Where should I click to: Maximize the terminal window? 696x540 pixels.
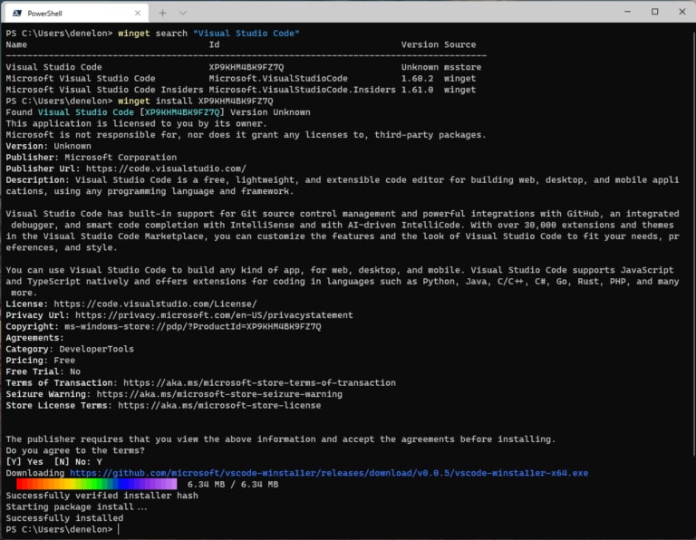coord(654,12)
